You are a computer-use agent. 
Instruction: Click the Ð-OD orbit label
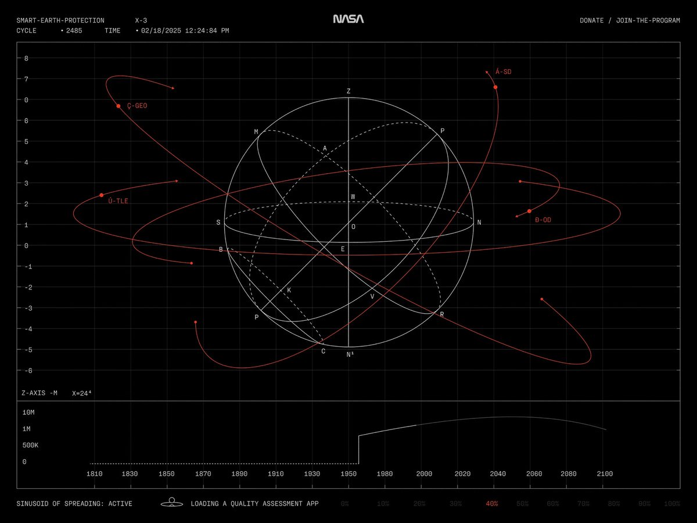[543, 220]
